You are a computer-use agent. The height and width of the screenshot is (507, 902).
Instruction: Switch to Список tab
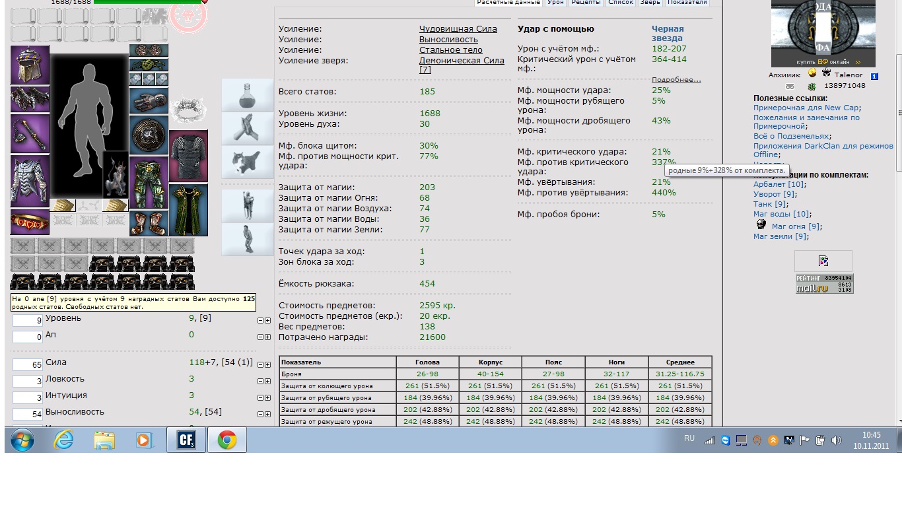[621, 3]
